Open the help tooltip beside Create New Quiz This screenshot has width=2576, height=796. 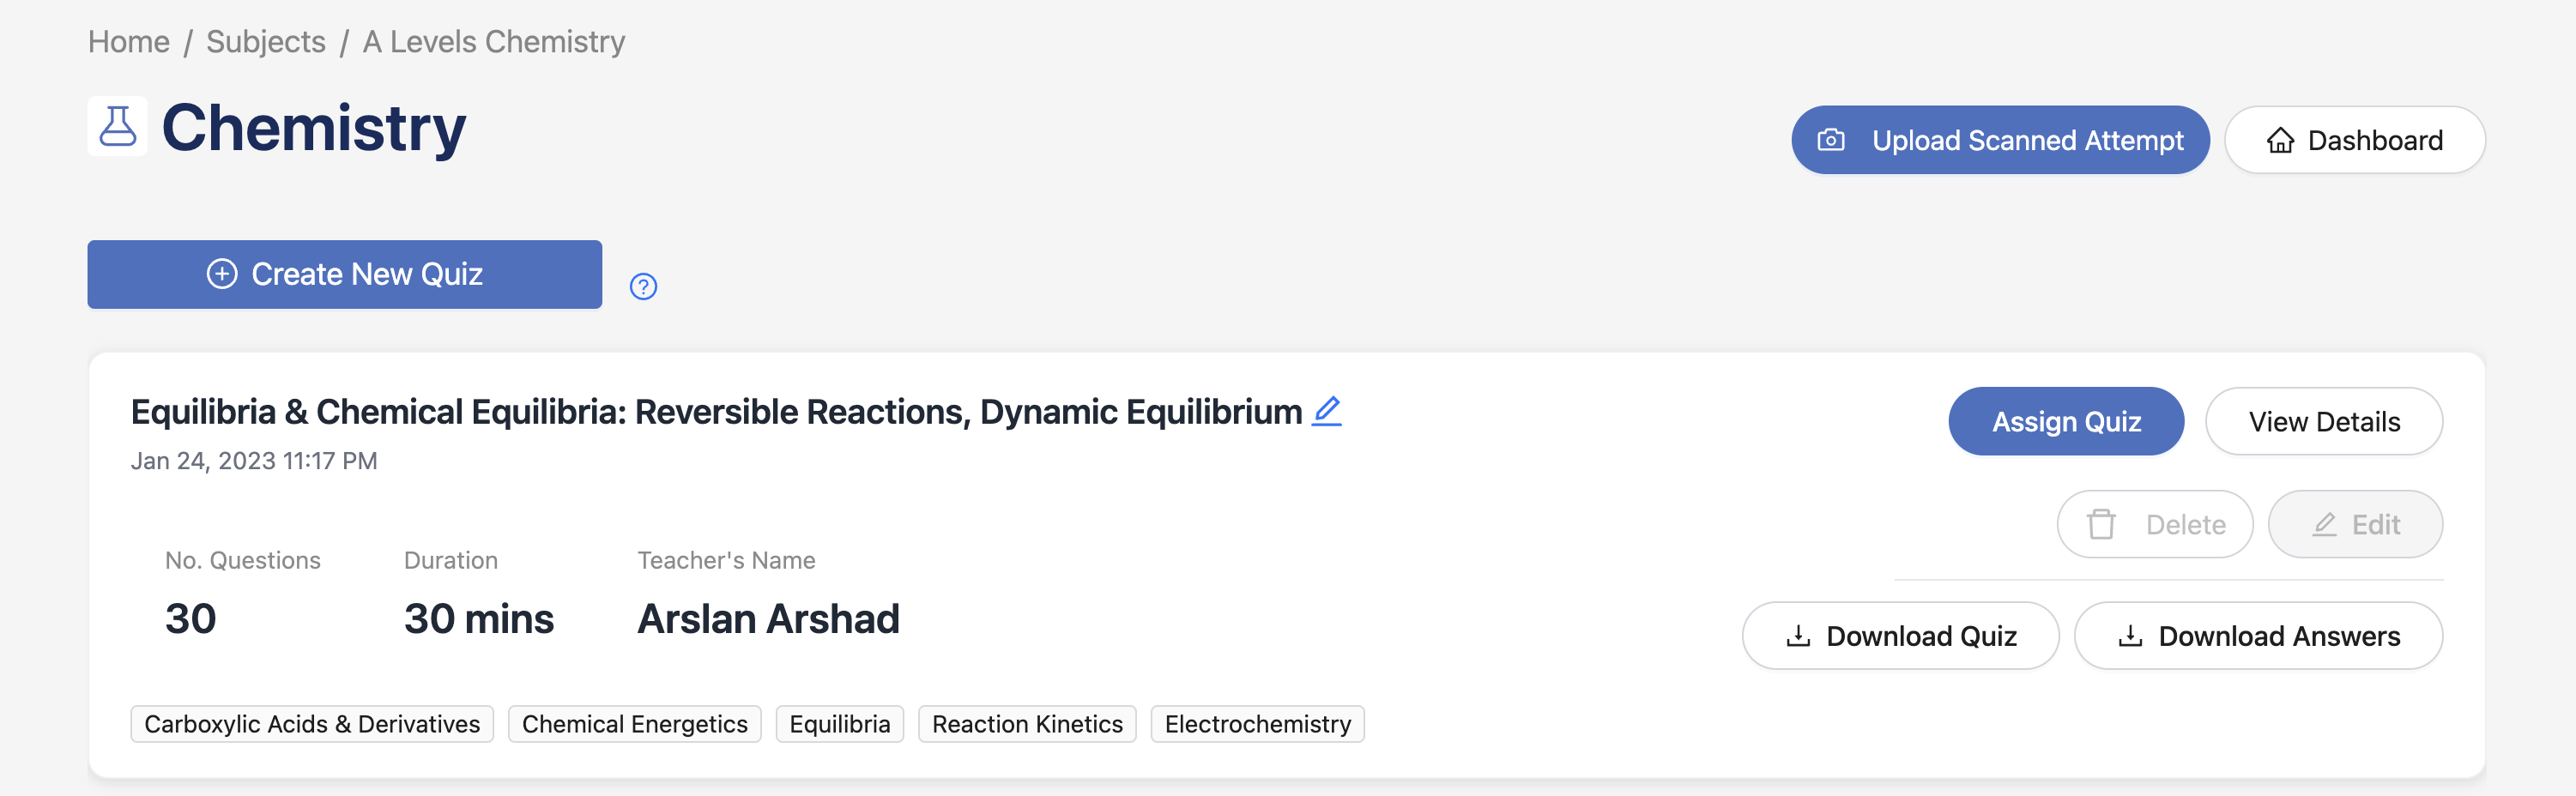[643, 287]
